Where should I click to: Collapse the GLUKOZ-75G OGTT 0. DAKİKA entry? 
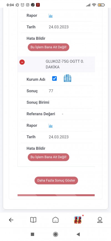(x=22, y=62)
